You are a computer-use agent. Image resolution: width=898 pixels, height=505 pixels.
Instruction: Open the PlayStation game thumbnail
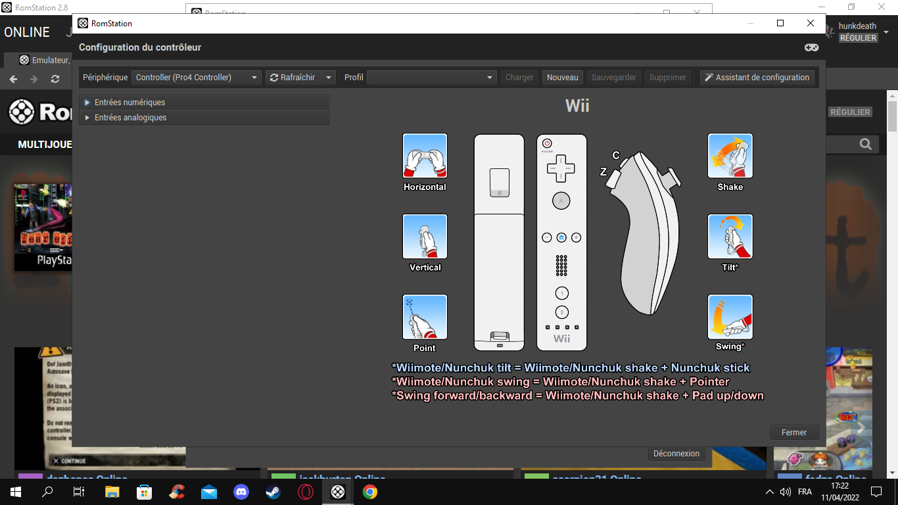(43, 228)
